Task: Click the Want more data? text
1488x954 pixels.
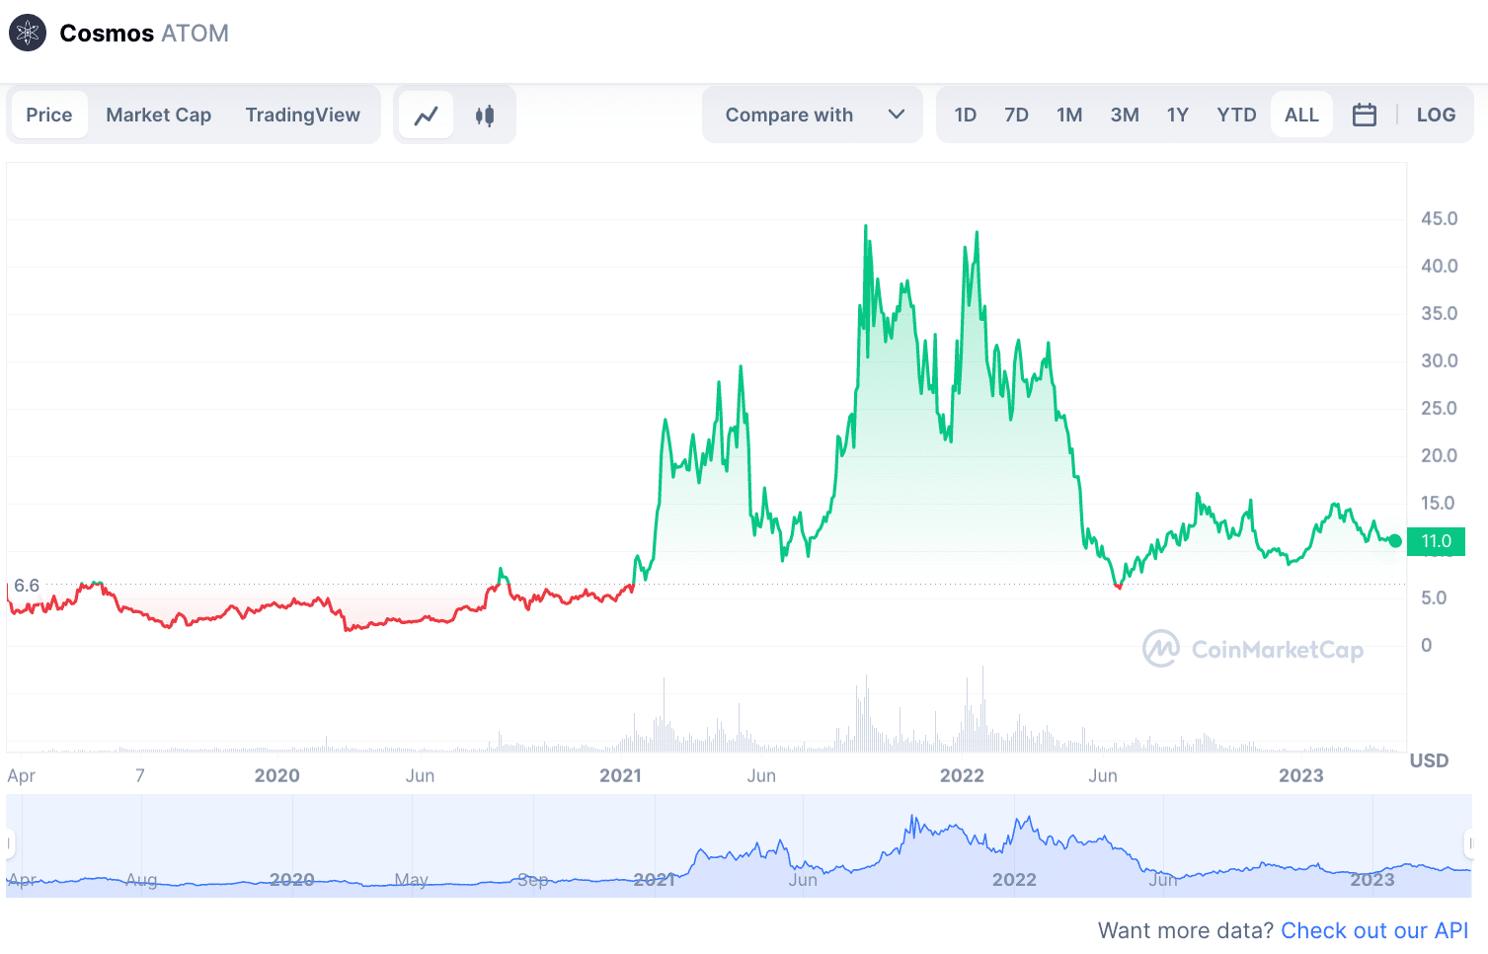Action: 1186,930
